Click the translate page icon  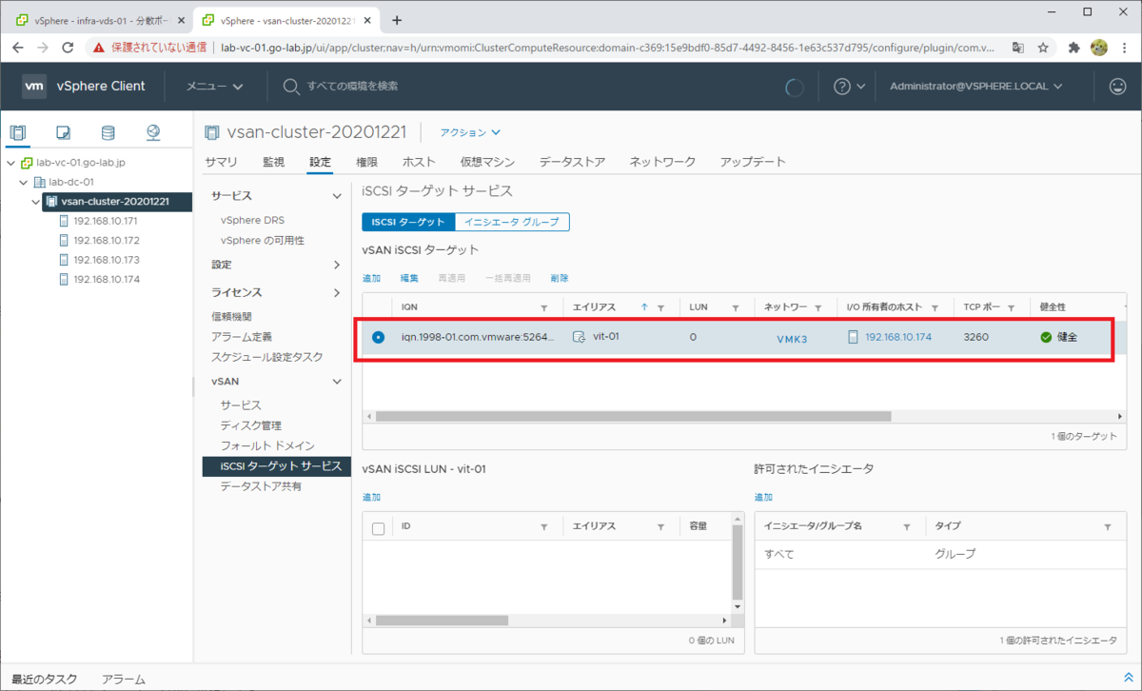click(1017, 47)
